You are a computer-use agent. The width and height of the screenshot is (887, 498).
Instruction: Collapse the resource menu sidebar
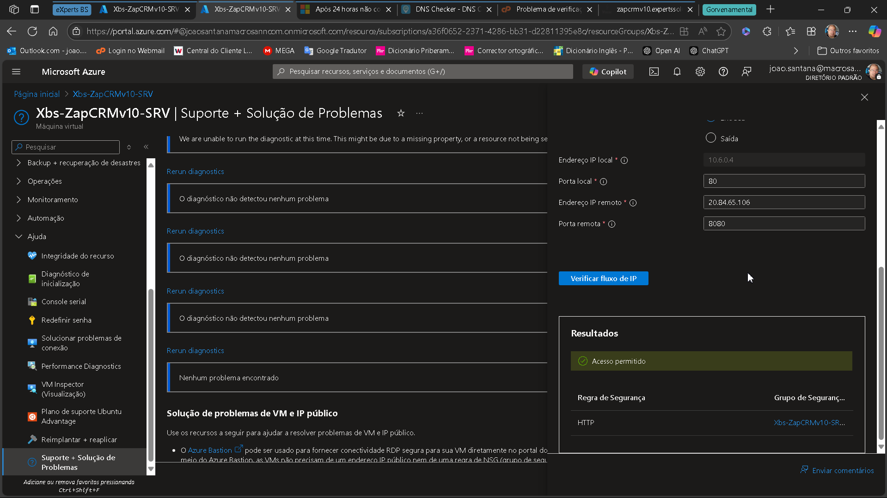146,147
